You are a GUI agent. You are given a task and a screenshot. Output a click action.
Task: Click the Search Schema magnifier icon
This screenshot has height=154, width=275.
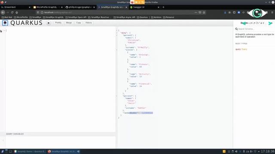click(236, 29)
